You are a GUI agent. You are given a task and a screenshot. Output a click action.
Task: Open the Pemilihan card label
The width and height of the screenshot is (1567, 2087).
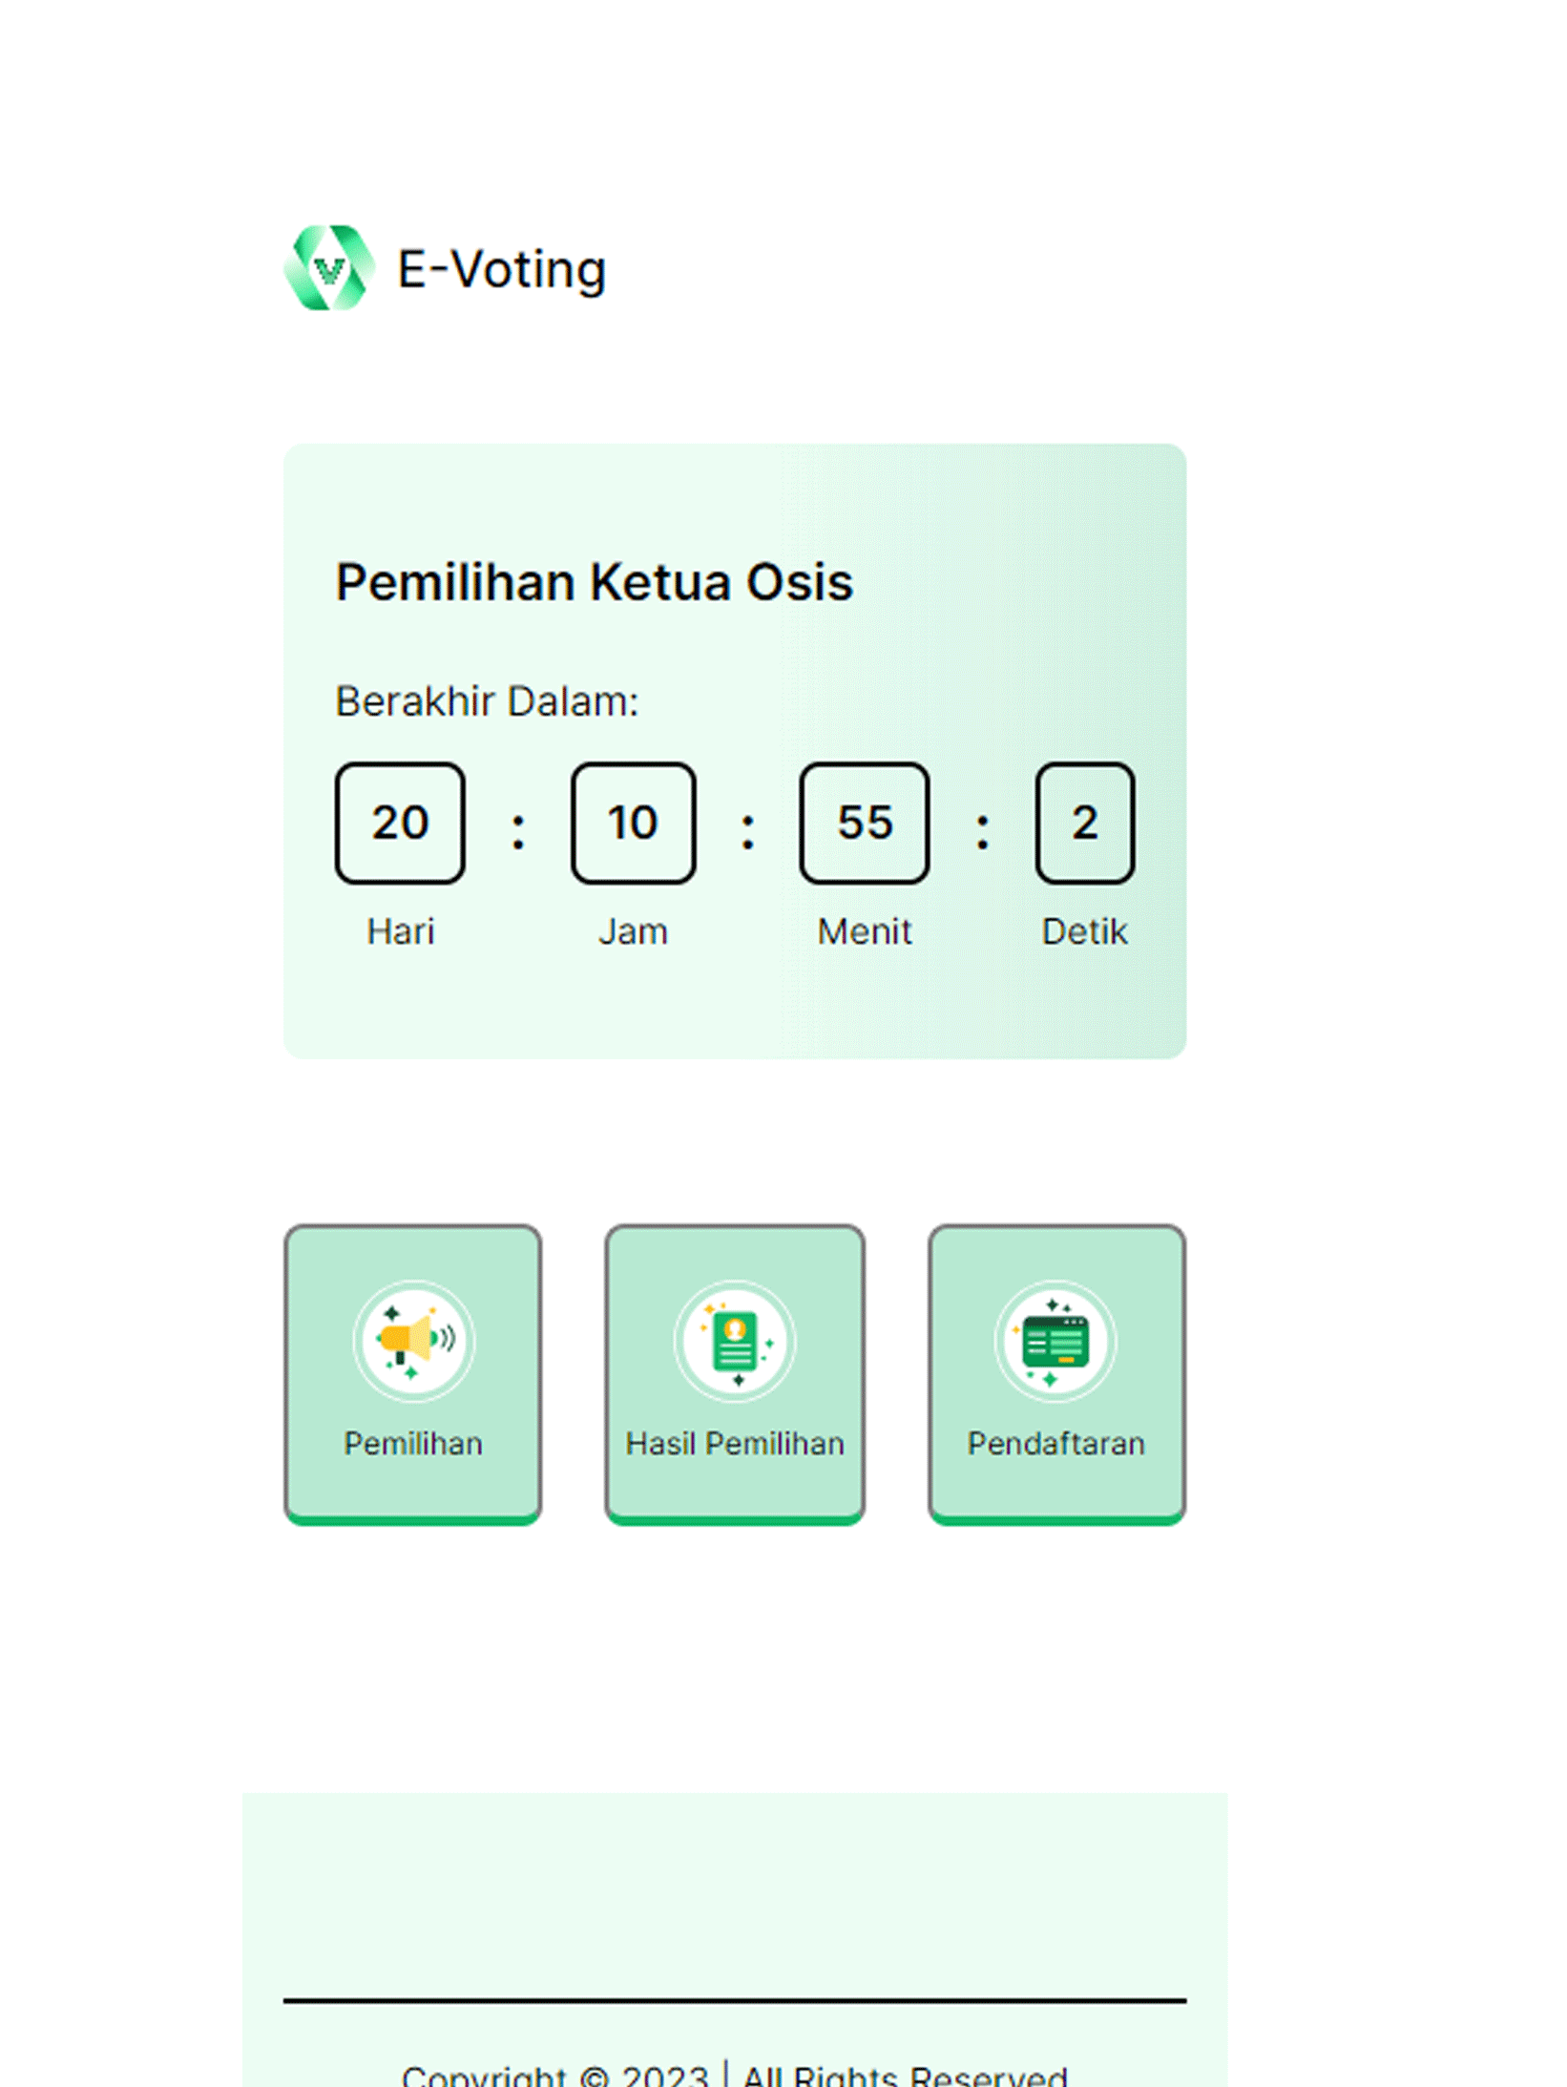[x=413, y=1443]
